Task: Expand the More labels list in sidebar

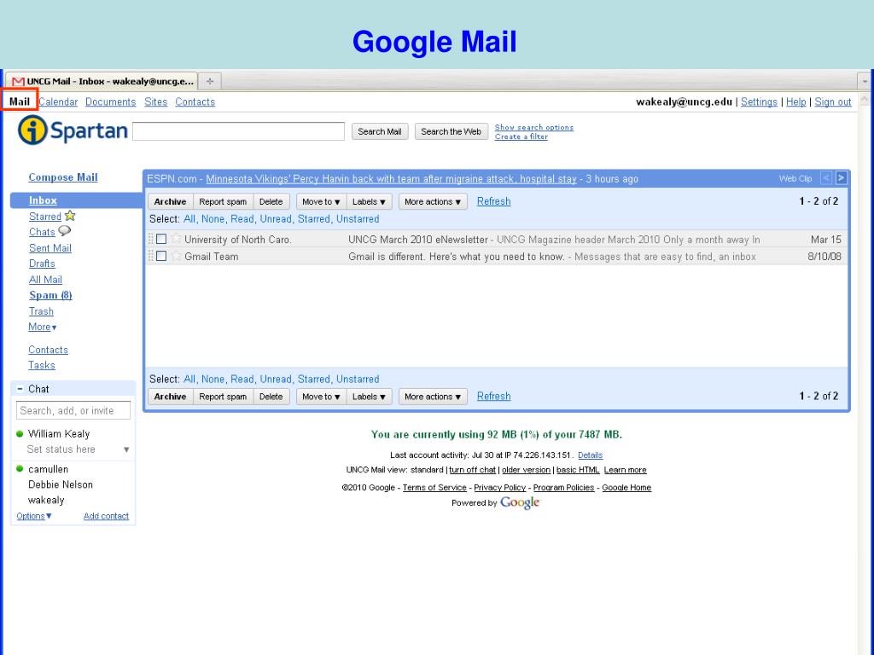Action: (43, 327)
